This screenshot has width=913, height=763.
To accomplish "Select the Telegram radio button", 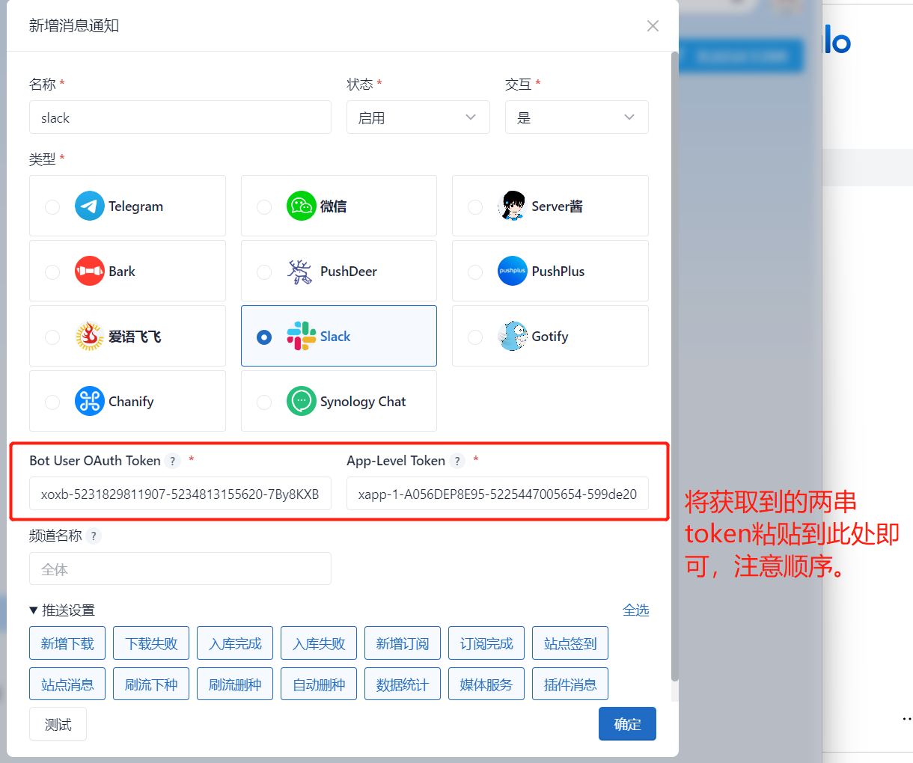I will [x=52, y=206].
